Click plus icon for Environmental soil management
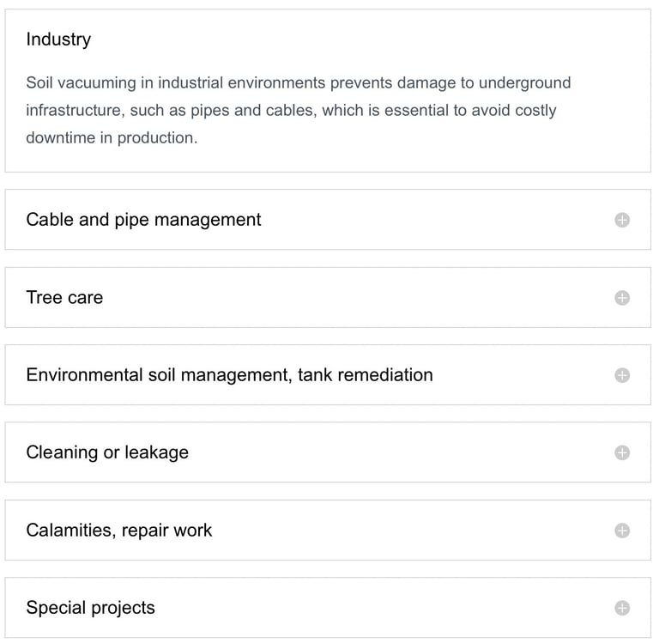The image size is (659, 643). point(622,375)
